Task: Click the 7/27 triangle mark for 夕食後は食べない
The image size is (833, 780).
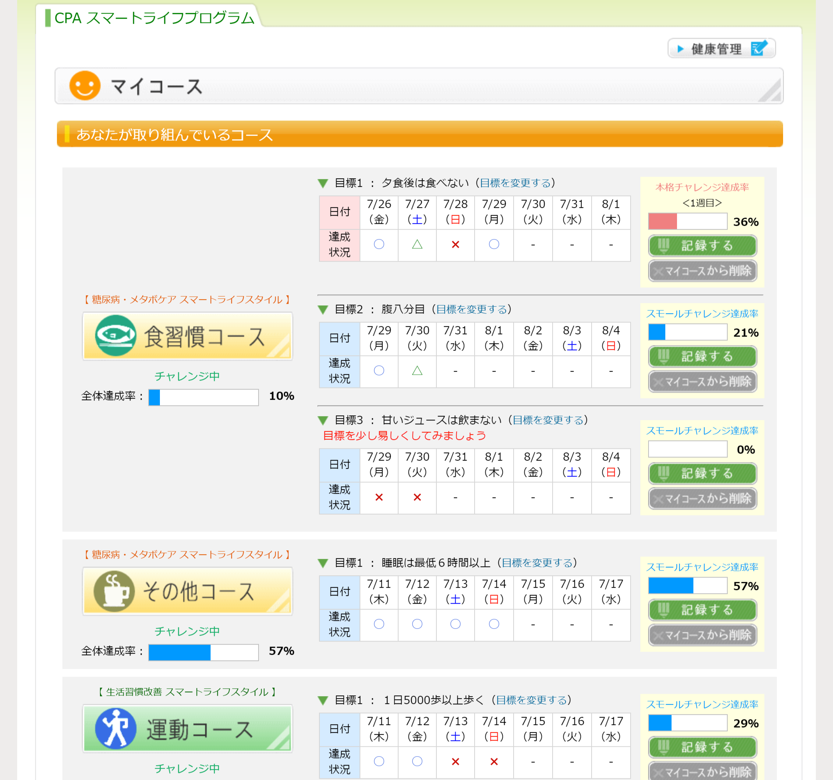Action: pyautogui.click(x=417, y=245)
